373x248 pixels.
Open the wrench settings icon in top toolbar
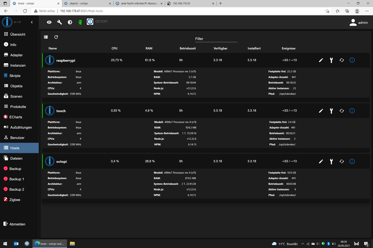59,22
